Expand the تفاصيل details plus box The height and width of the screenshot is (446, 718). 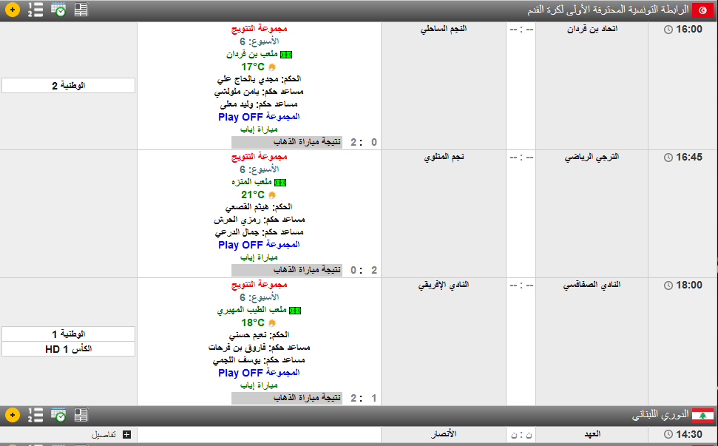127,435
